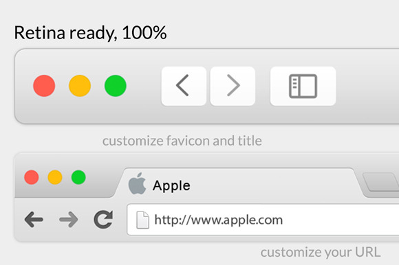Open a new tab beside the Apple tab
The height and width of the screenshot is (265, 399).
(x=381, y=182)
